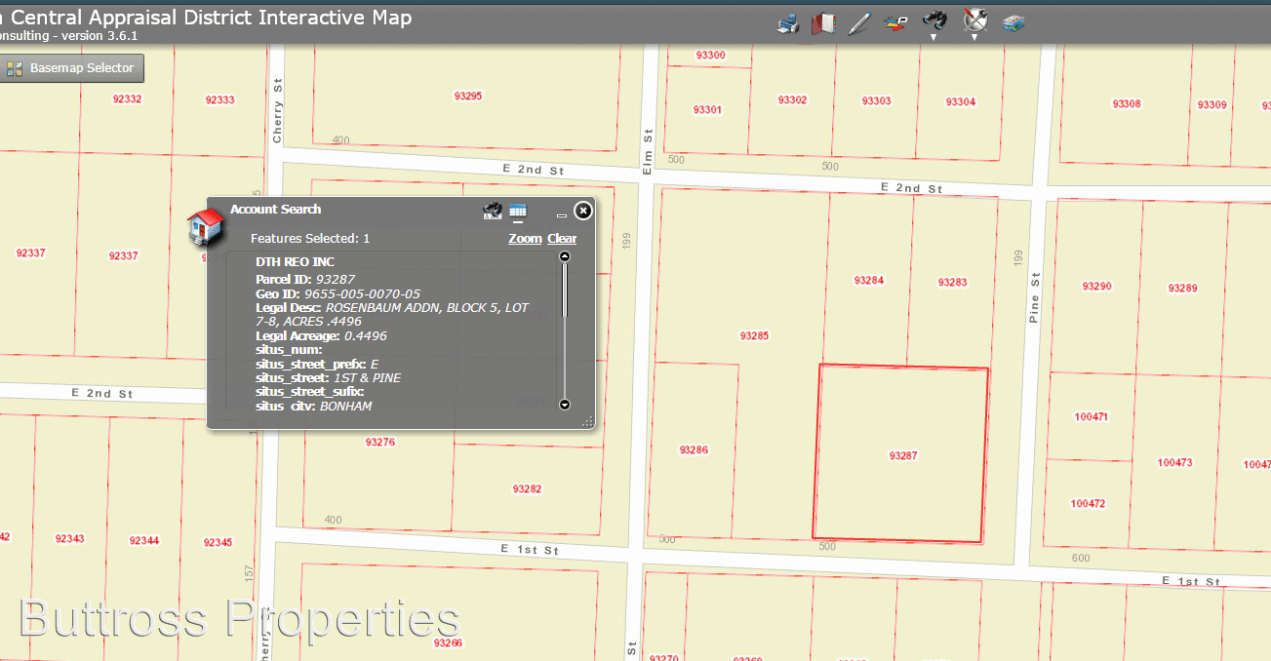Select parcel 93308 on the map
Screen dimensions: 1271x661
[x=1127, y=103]
